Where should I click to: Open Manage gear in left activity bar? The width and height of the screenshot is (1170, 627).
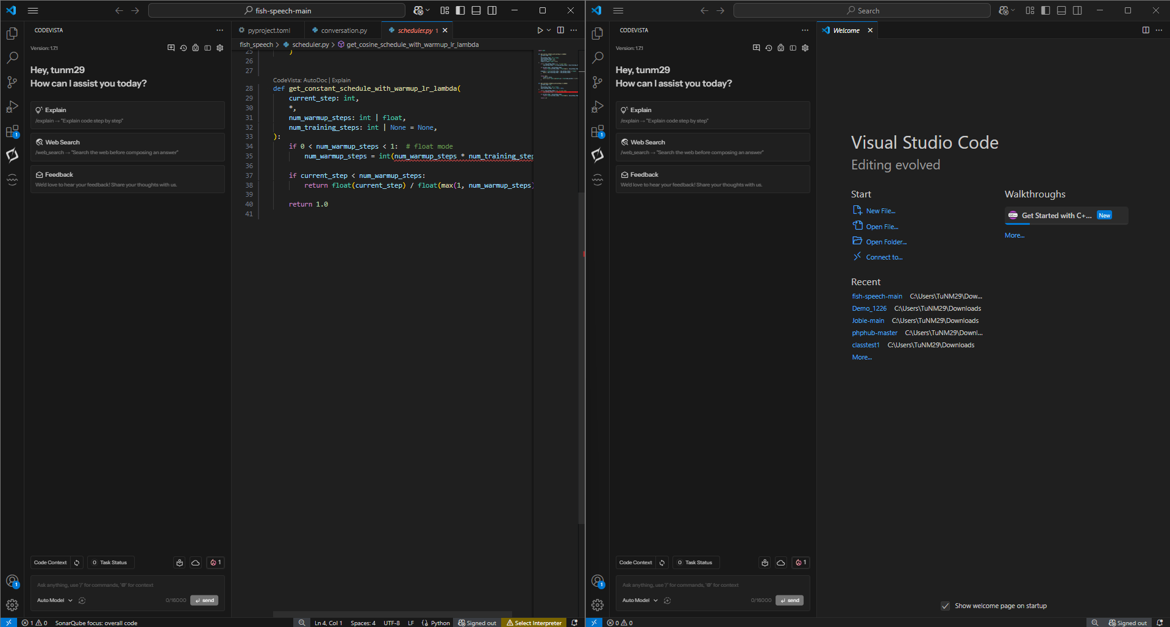[12, 605]
